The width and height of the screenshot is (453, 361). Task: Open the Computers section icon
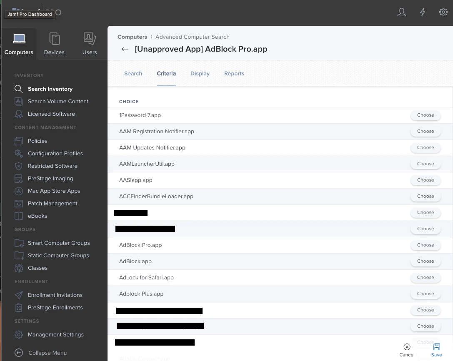[x=19, y=39]
